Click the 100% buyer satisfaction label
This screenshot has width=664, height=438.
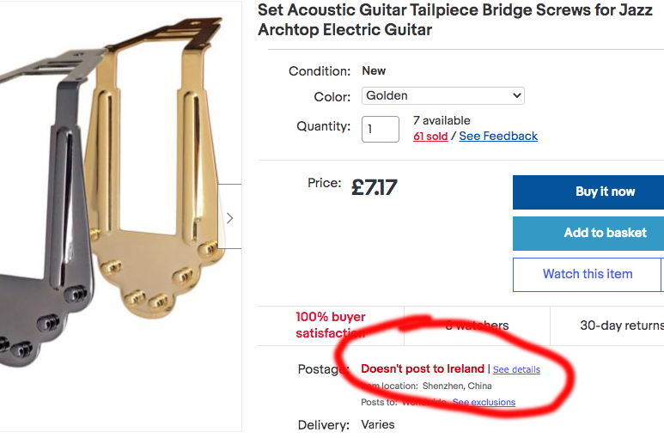(331, 325)
